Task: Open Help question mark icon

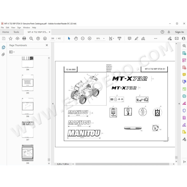Action: 162,32
